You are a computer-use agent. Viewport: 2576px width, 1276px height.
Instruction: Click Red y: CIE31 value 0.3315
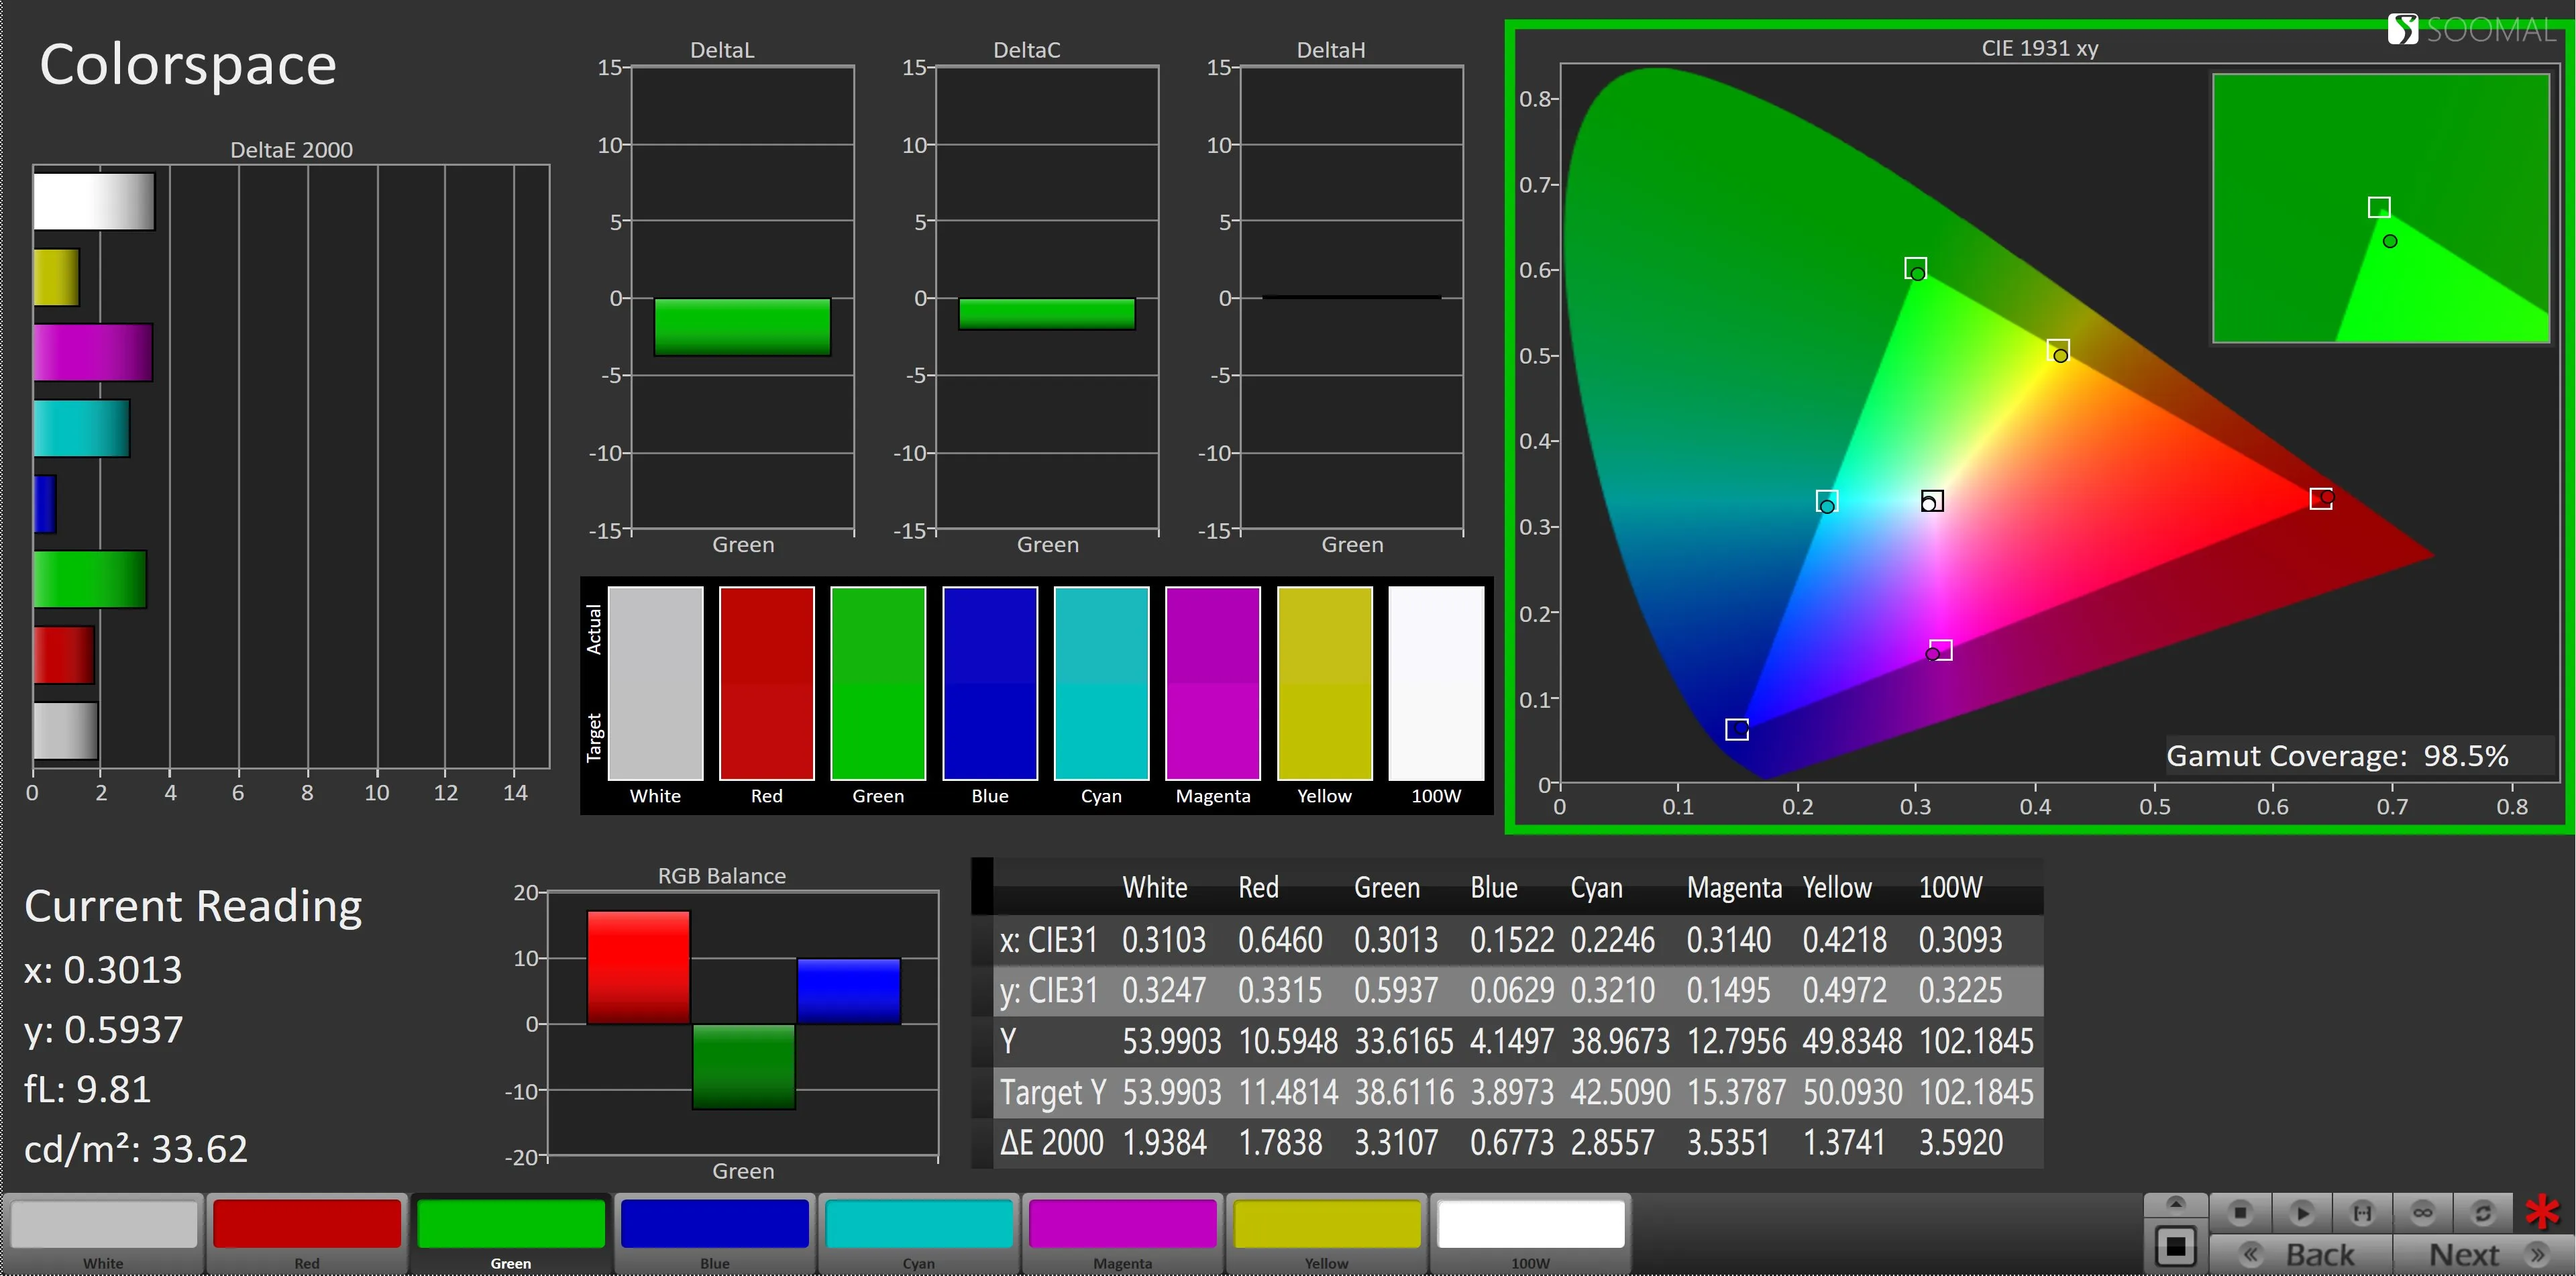(x=1280, y=991)
